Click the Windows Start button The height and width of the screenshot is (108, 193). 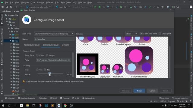3,105
